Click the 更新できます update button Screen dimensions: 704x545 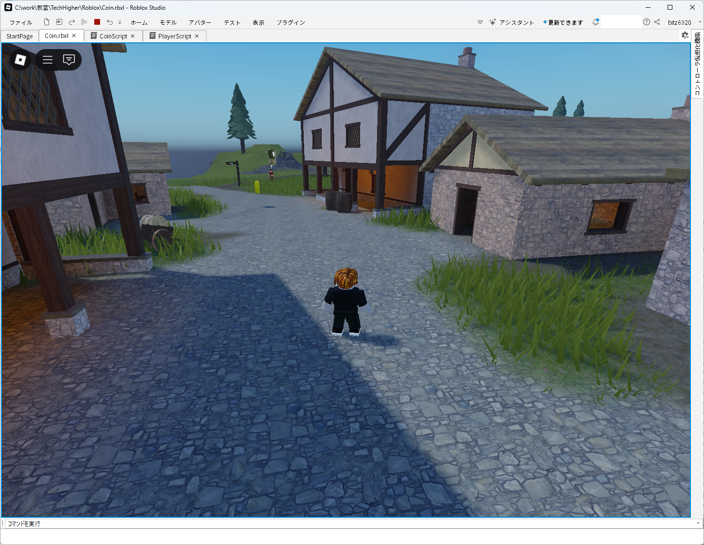click(x=564, y=22)
